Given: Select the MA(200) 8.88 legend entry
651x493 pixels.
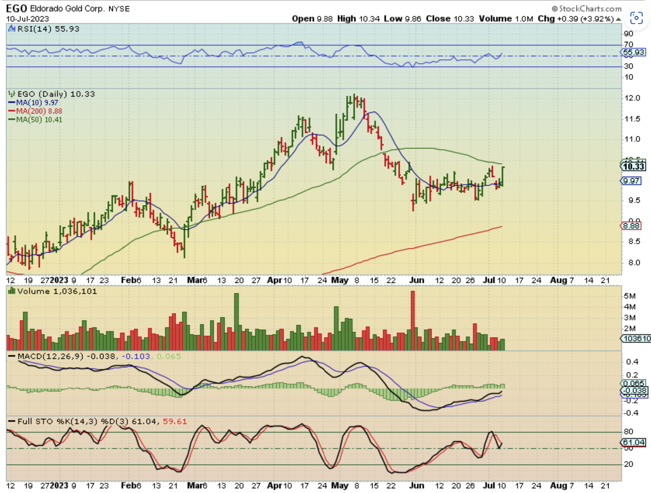Looking at the screenshot, I should (35, 111).
